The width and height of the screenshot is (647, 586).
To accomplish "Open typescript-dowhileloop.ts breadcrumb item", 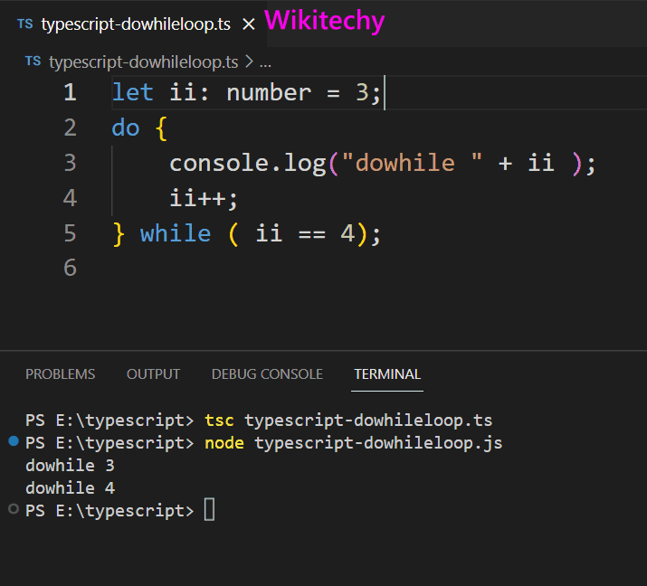I will coord(144,62).
